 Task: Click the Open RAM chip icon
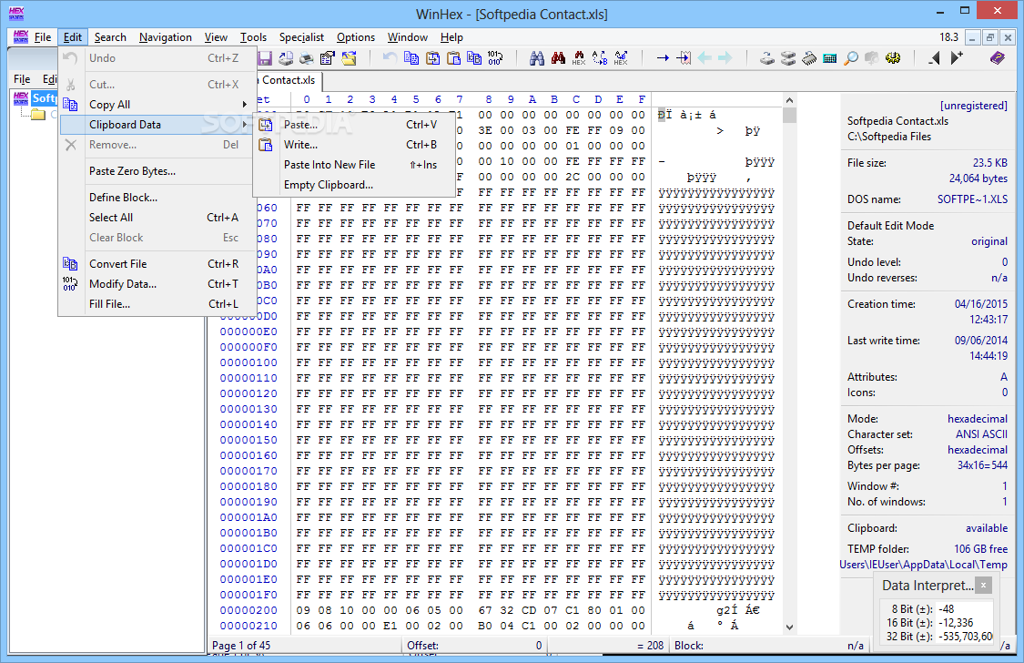pos(809,58)
